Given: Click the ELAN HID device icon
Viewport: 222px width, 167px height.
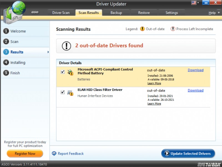Looking at the screenshot, I should [70, 93].
